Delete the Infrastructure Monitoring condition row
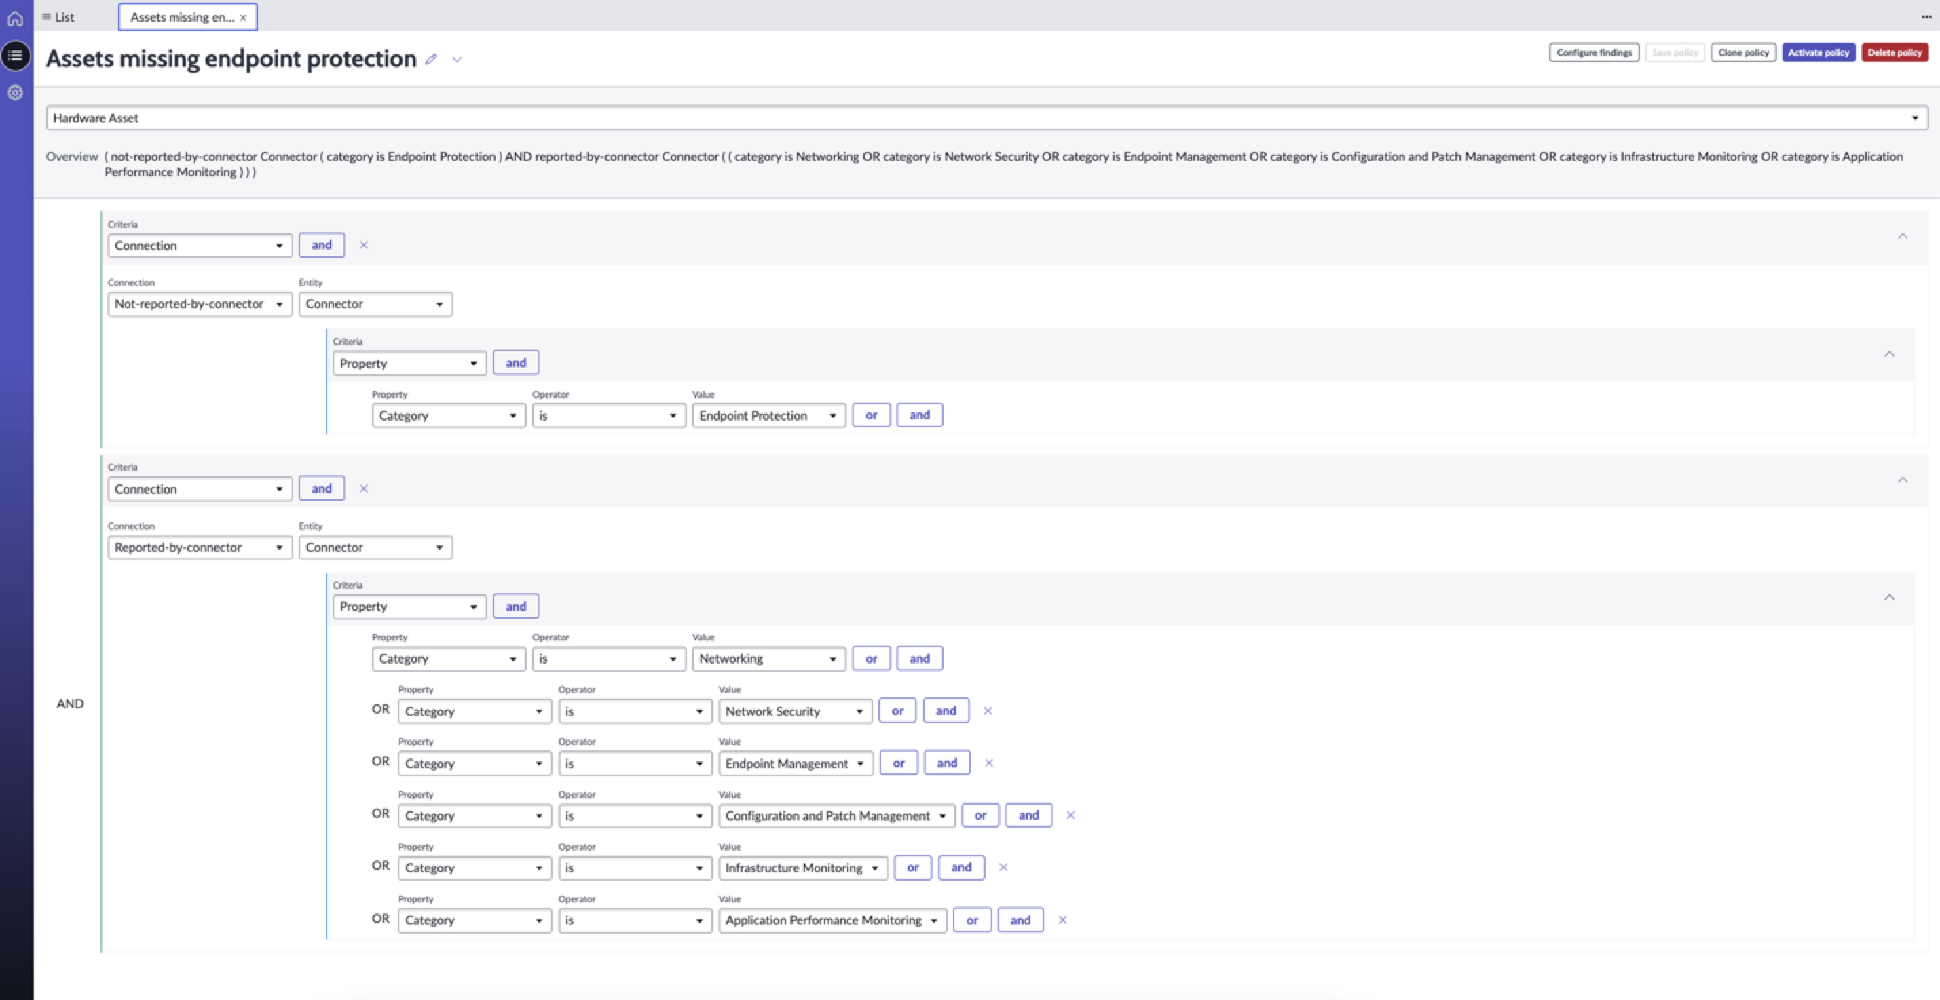 1003,868
